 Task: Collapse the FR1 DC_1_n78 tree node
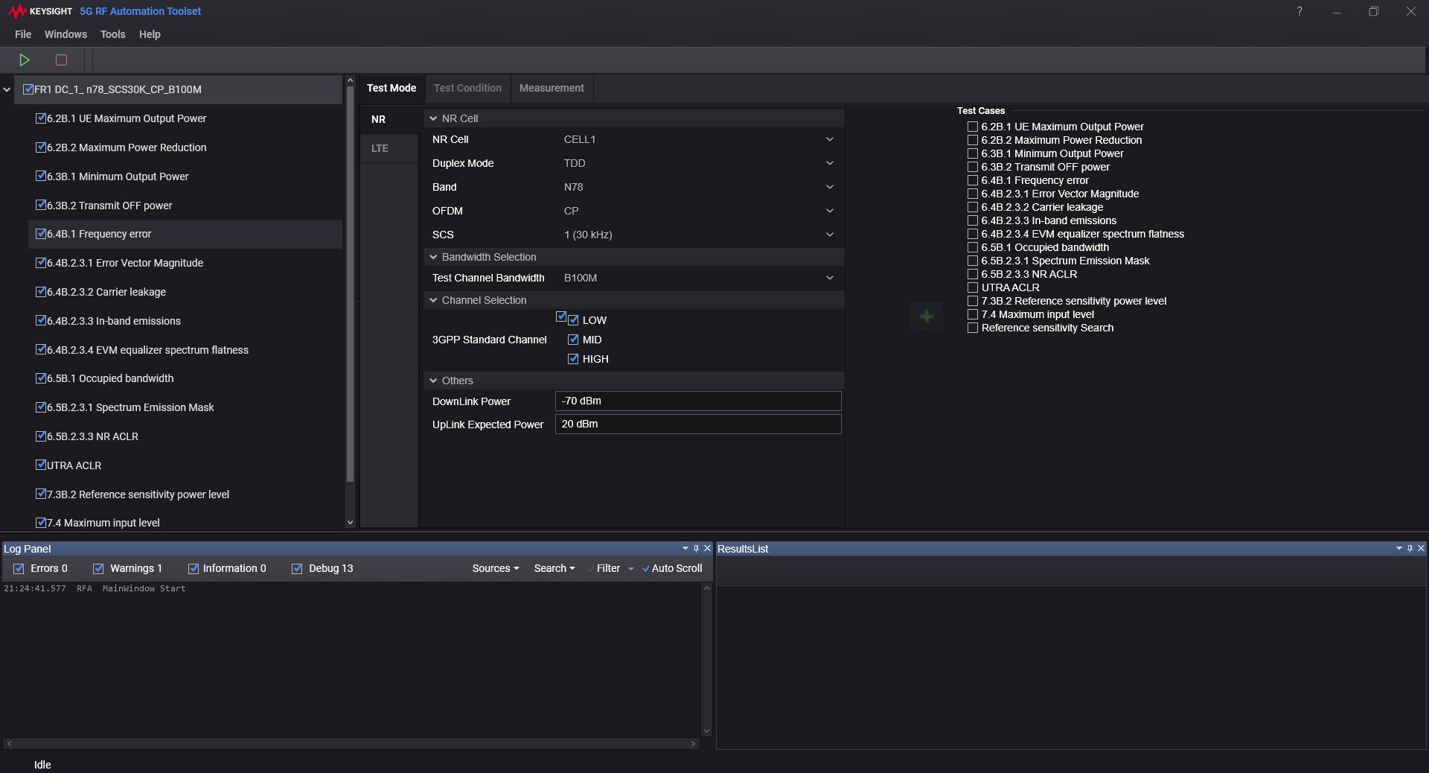(x=7, y=89)
